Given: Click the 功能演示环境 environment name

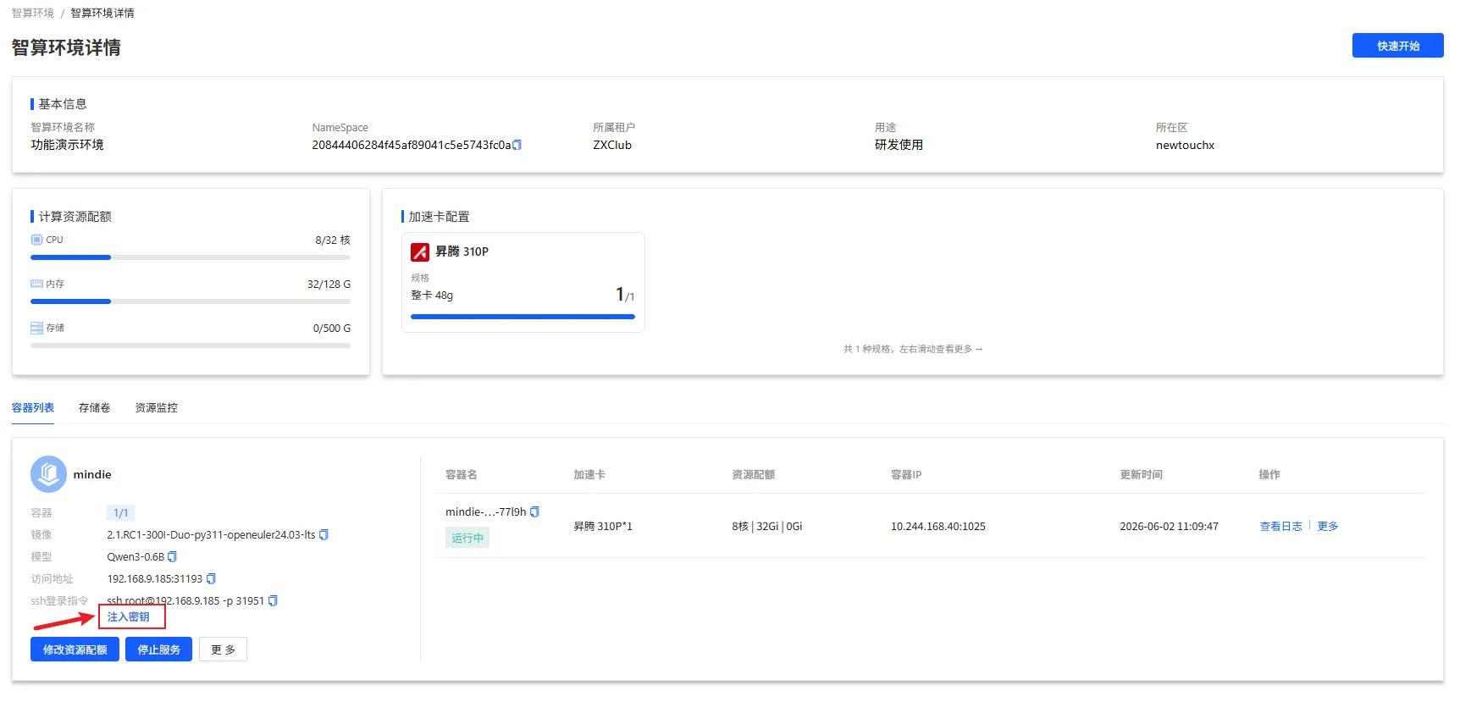Looking at the screenshot, I should click(68, 145).
